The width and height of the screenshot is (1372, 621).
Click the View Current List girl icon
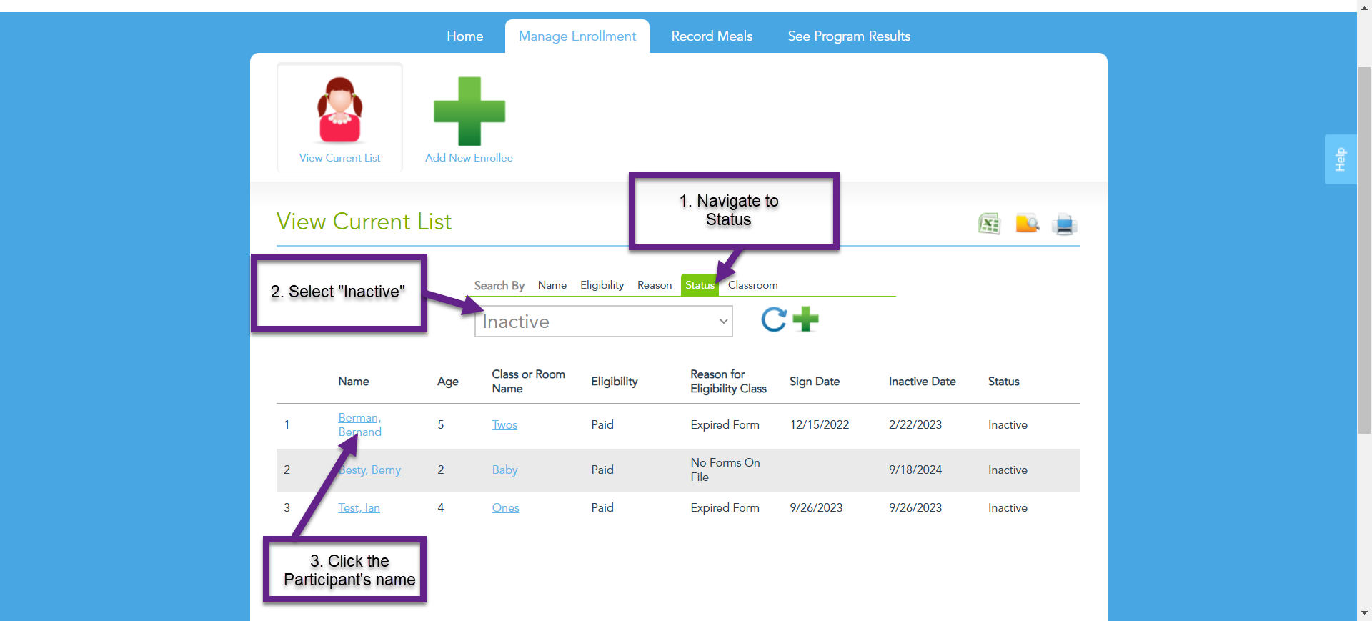[340, 110]
